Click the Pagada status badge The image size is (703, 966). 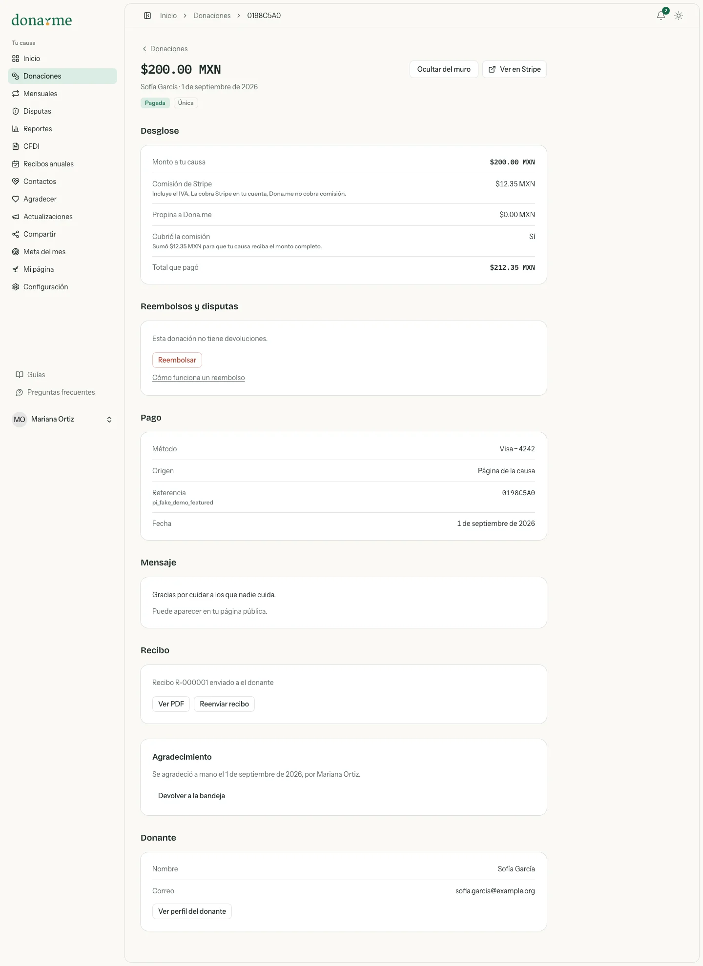pyautogui.click(x=155, y=103)
